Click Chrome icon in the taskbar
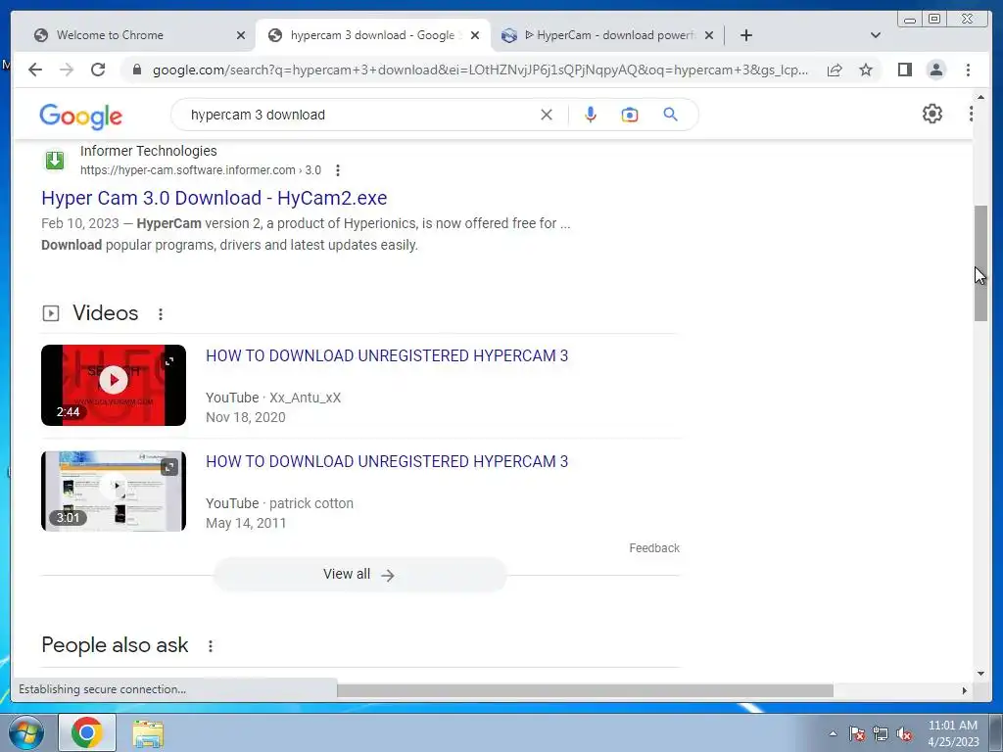1003x752 pixels. coord(87,732)
